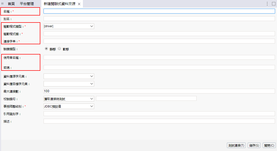Open the vertical three-dot options menu

pyautogui.click(x=267, y=4)
